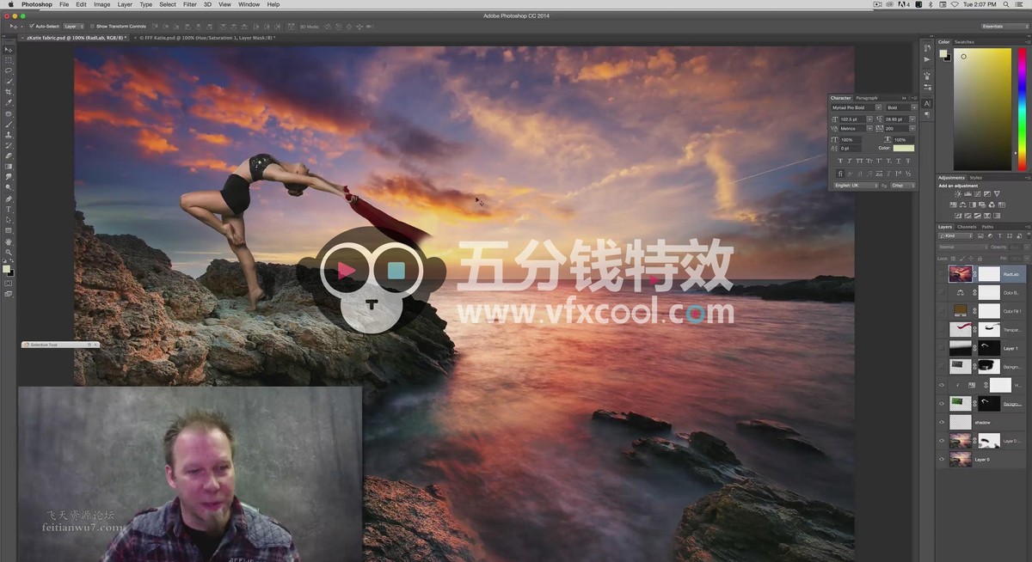Select the Spot Healing Brush tool

click(x=9, y=113)
